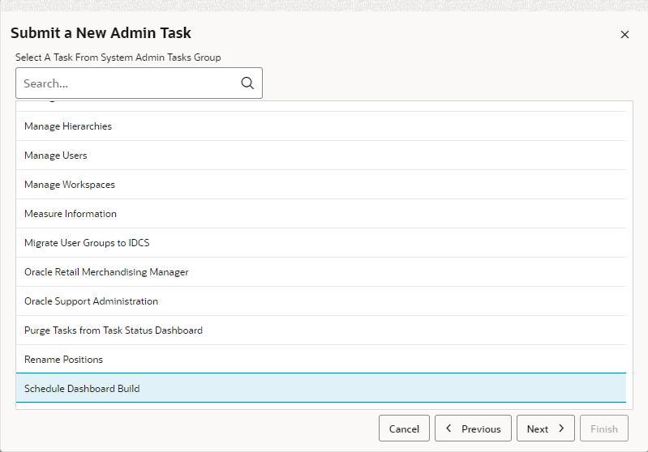Proceed with the Next button
This screenshot has height=452, width=648.
tap(546, 429)
